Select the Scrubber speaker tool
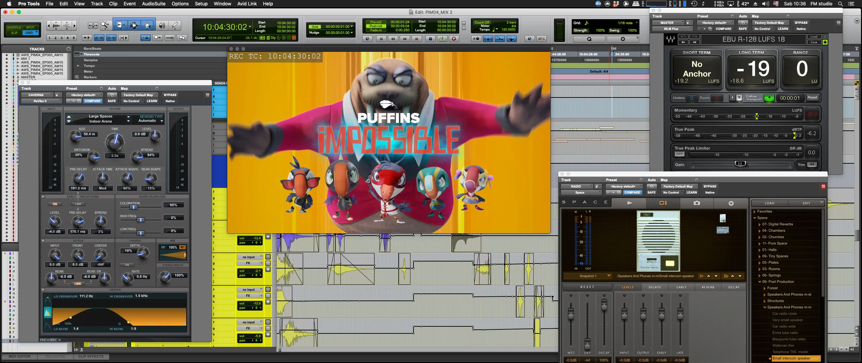 162,25
